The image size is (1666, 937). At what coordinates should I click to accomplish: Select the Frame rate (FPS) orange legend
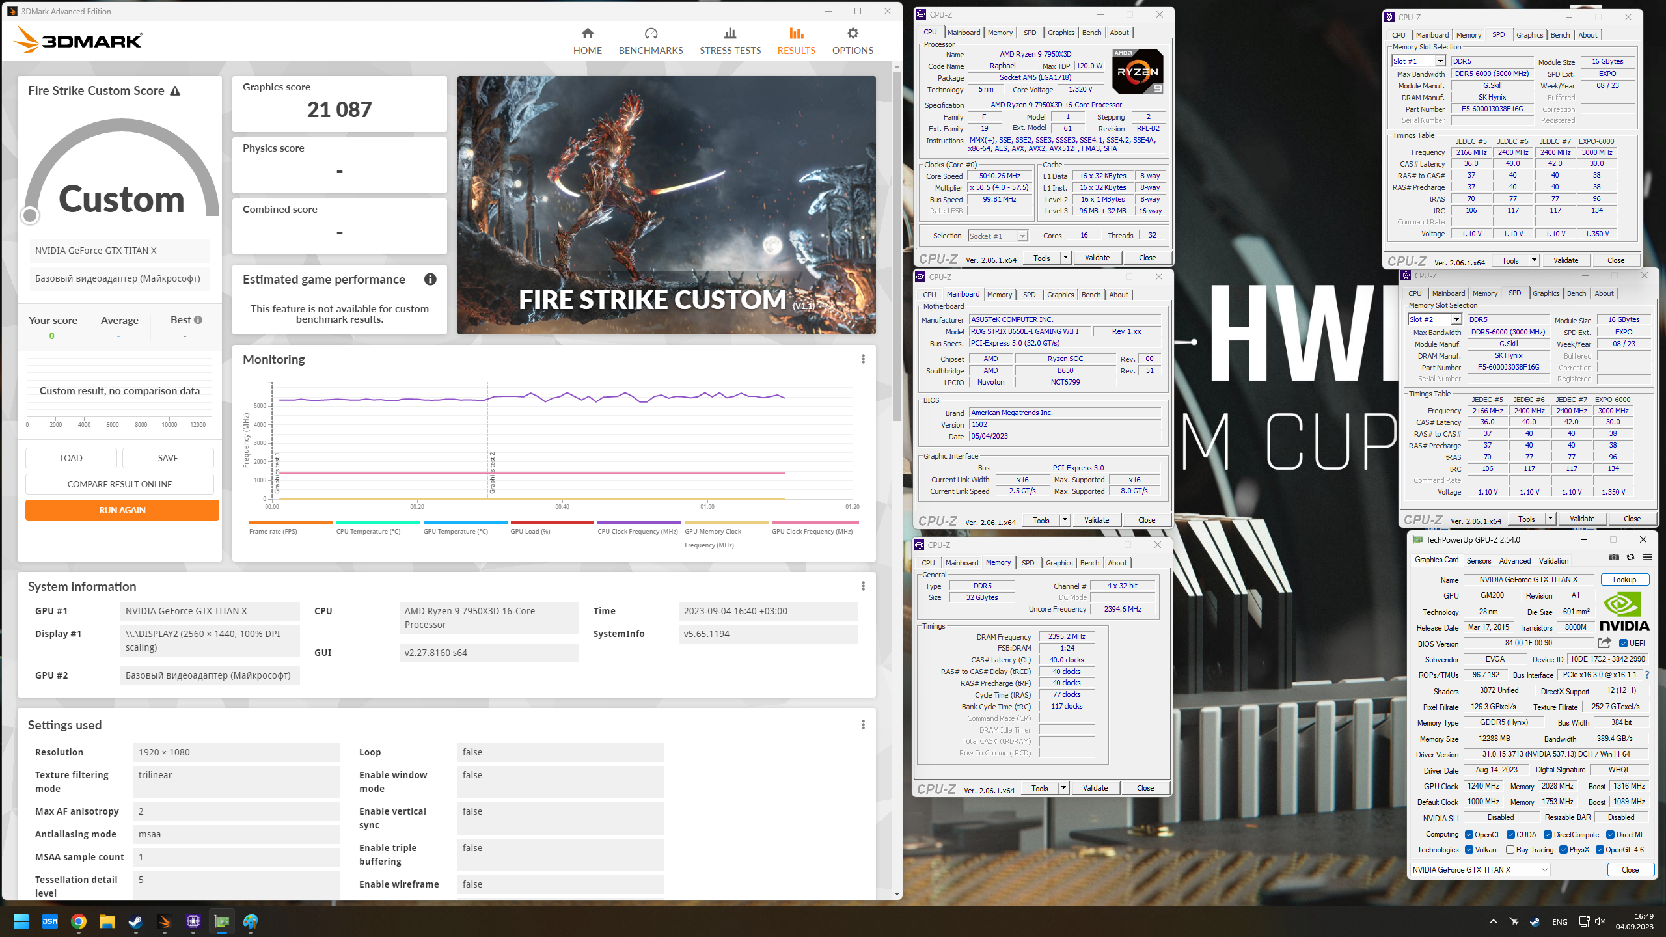click(x=290, y=528)
